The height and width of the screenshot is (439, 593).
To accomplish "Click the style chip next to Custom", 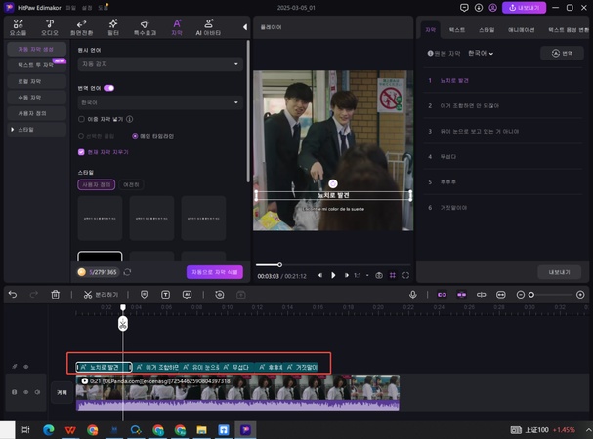I will tap(131, 184).
